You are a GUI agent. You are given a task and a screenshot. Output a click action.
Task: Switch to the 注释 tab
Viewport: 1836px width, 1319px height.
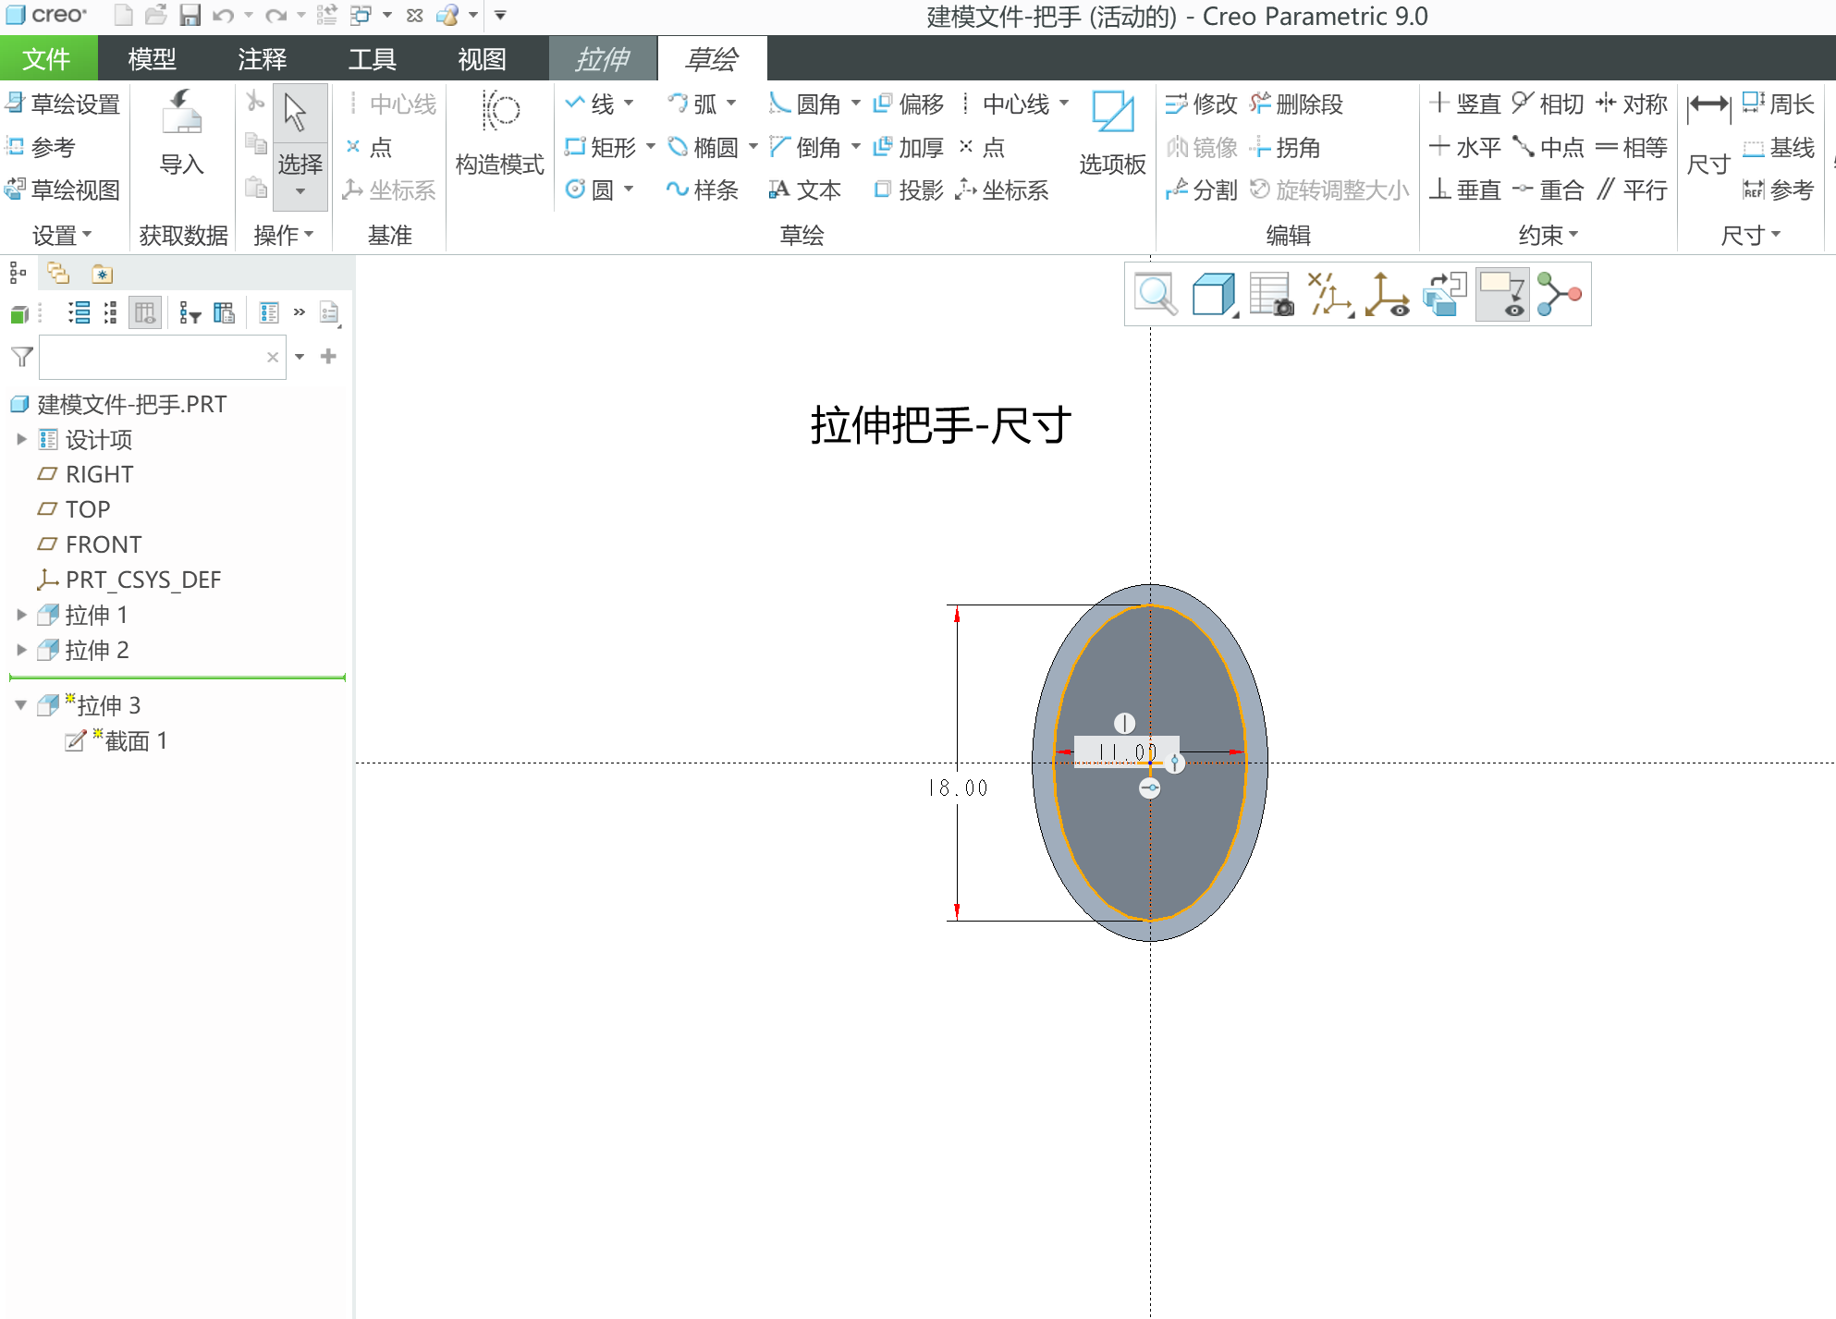click(262, 58)
